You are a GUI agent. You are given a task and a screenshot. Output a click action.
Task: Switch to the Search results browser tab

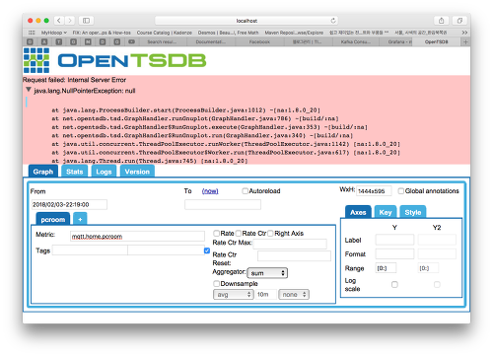coord(162,41)
